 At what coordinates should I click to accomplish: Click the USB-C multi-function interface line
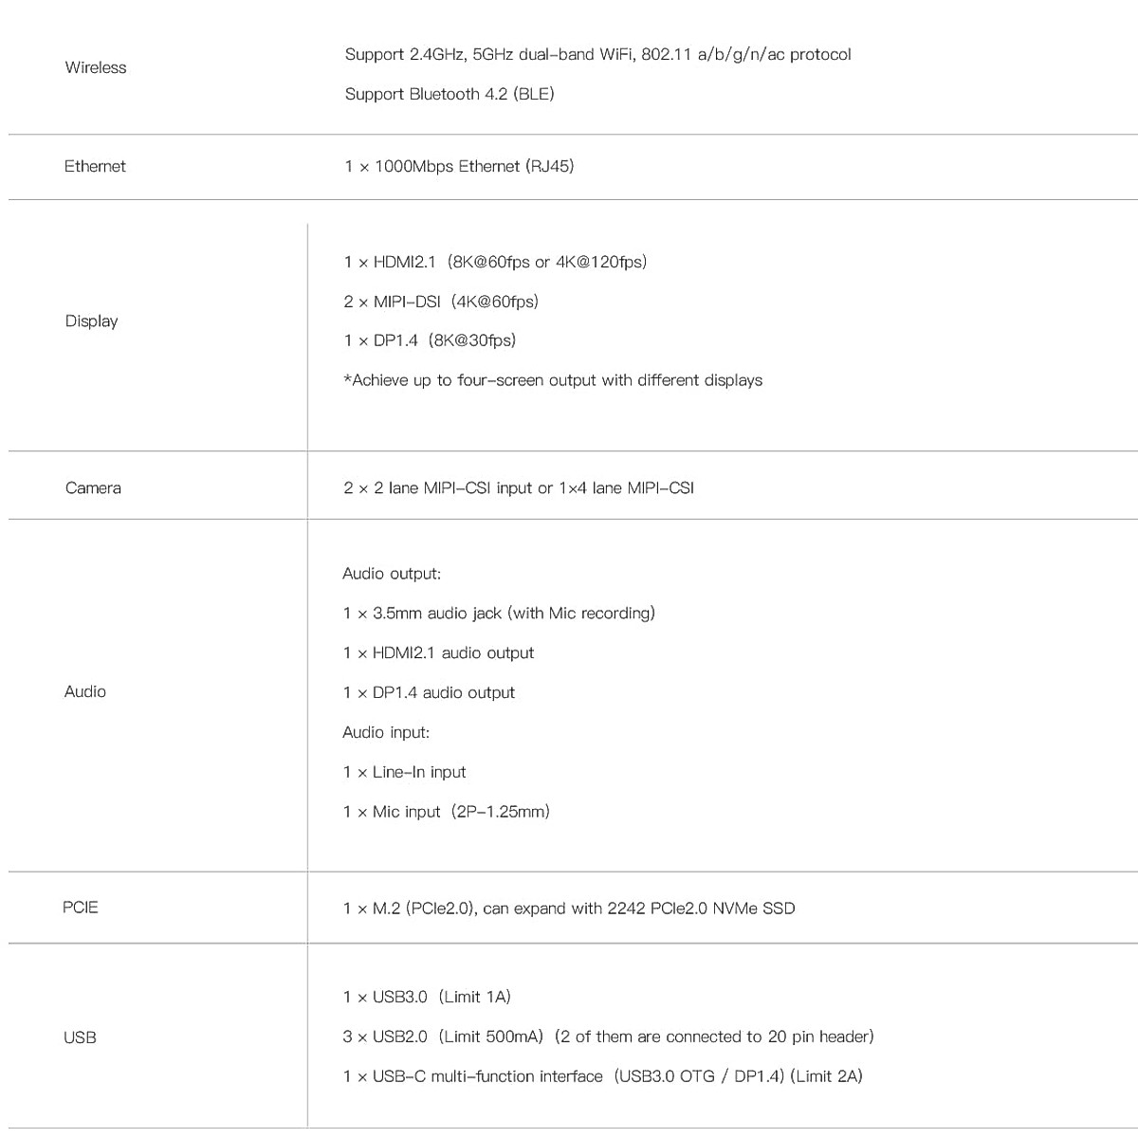[x=603, y=1076]
